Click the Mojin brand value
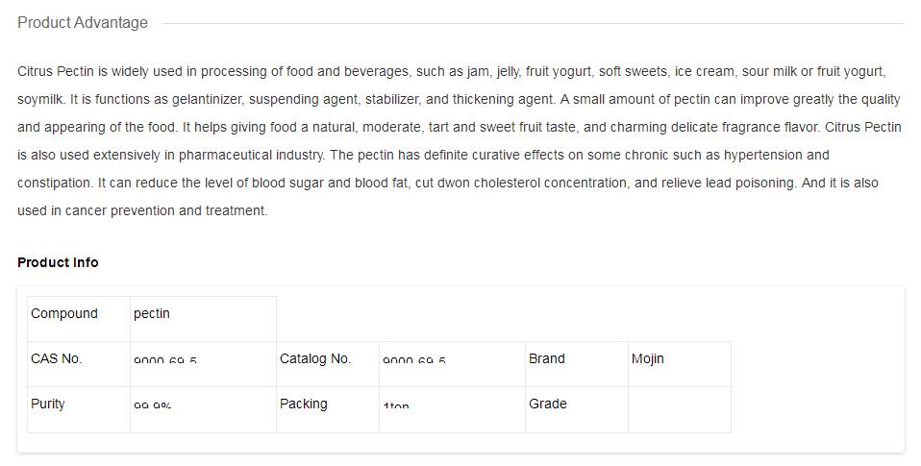 click(x=648, y=359)
